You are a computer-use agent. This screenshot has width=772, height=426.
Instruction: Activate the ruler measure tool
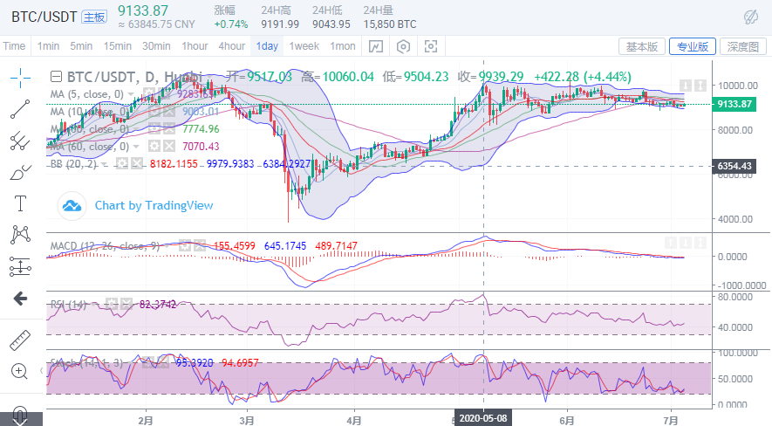pos(20,340)
